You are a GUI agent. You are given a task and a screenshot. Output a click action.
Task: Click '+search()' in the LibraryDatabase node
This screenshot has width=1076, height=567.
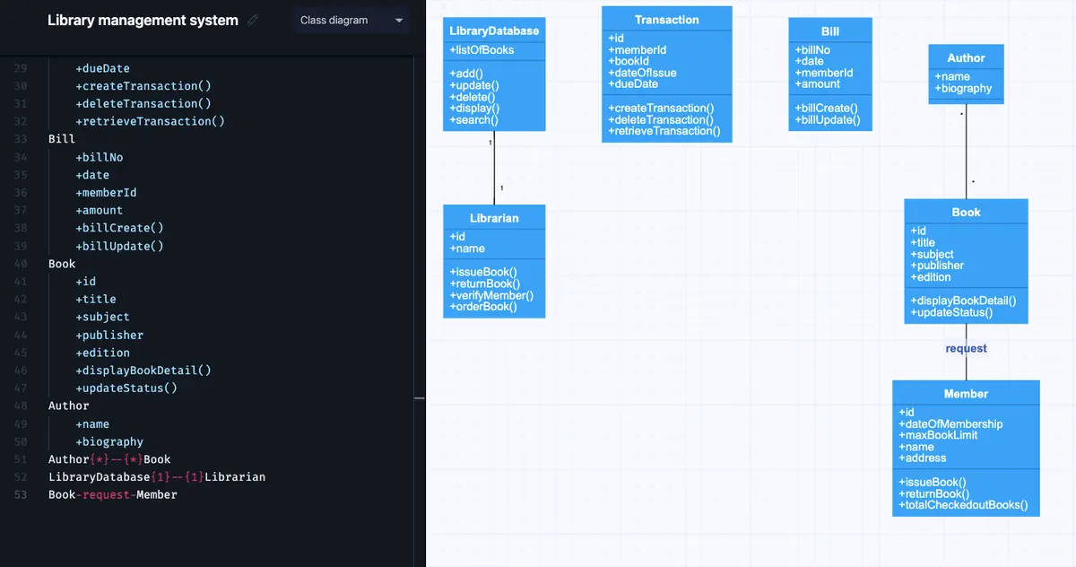[473, 120]
